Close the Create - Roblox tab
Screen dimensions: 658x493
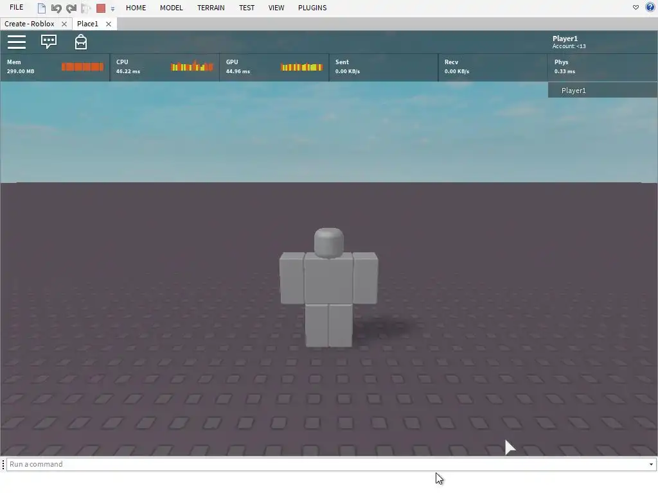point(64,24)
